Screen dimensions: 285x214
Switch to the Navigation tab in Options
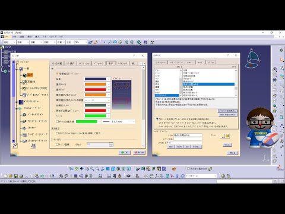point(84,64)
